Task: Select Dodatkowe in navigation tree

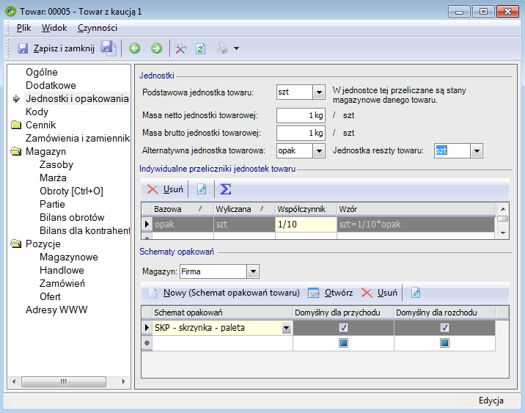Action: (x=51, y=85)
